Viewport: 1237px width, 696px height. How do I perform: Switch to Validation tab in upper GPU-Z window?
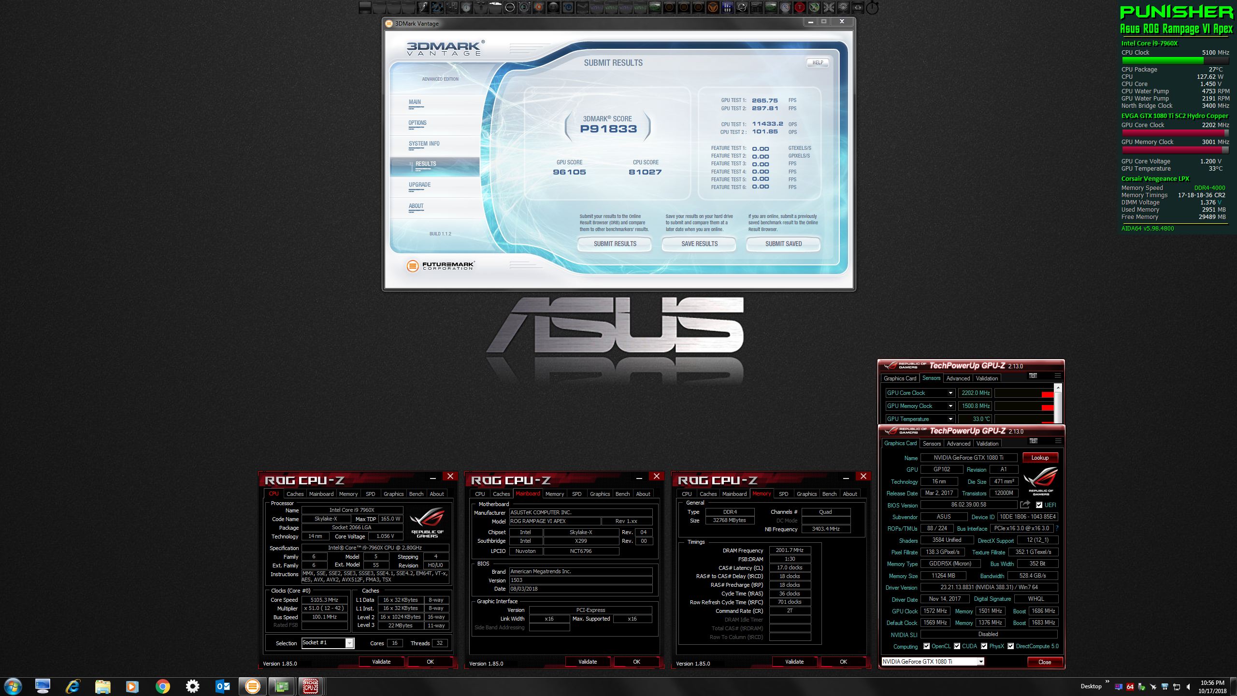tap(987, 378)
